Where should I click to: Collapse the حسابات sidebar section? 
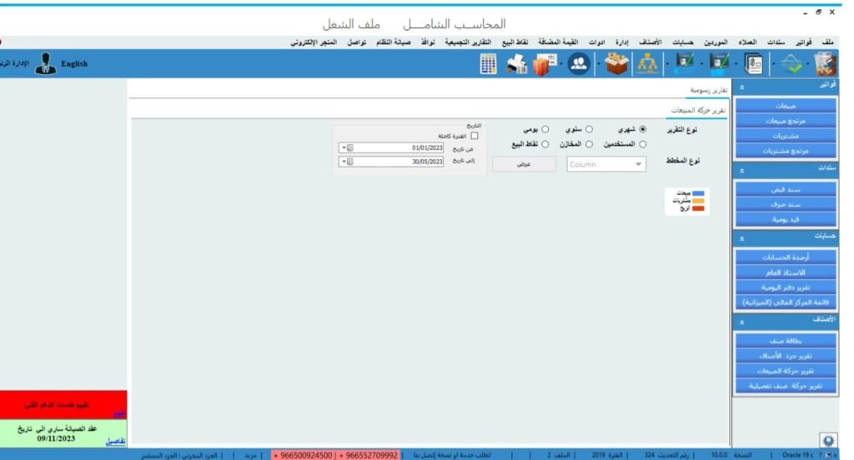(741, 238)
